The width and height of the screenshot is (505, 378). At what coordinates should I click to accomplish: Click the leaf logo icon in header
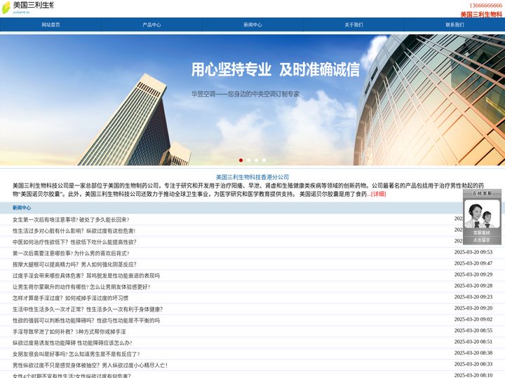[x=6, y=8]
